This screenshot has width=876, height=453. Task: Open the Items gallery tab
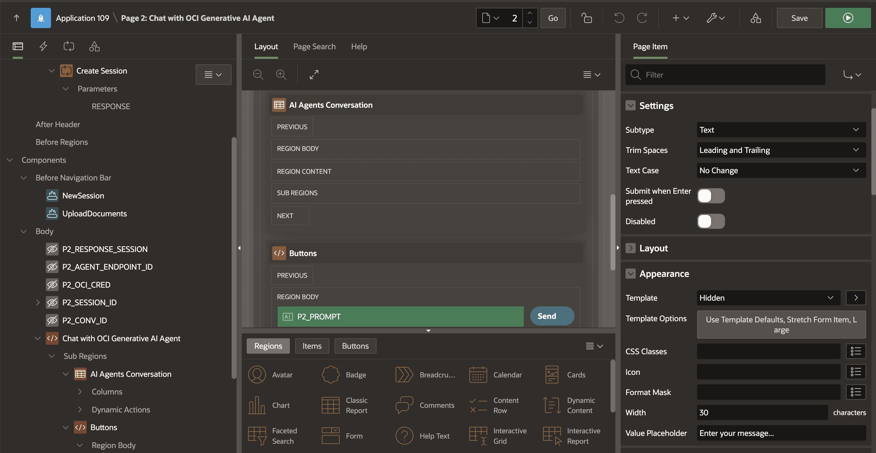point(312,346)
